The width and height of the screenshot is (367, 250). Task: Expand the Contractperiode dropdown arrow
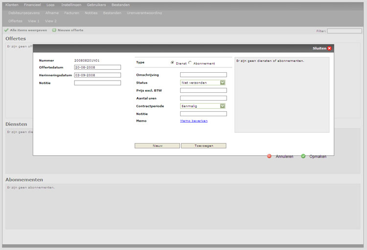pyautogui.click(x=223, y=106)
